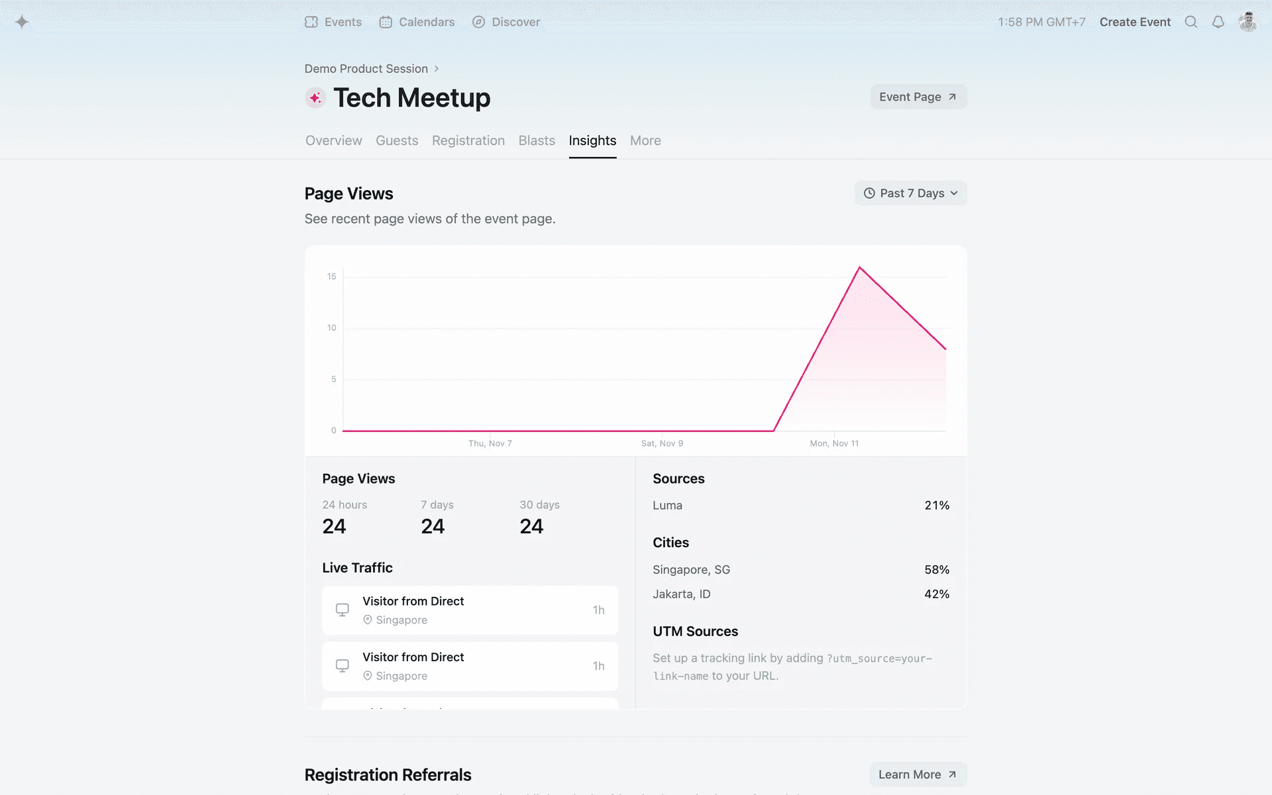1272x795 pixels.
Task: Click Create Event in the top bar
Action: coord(1134,22)
